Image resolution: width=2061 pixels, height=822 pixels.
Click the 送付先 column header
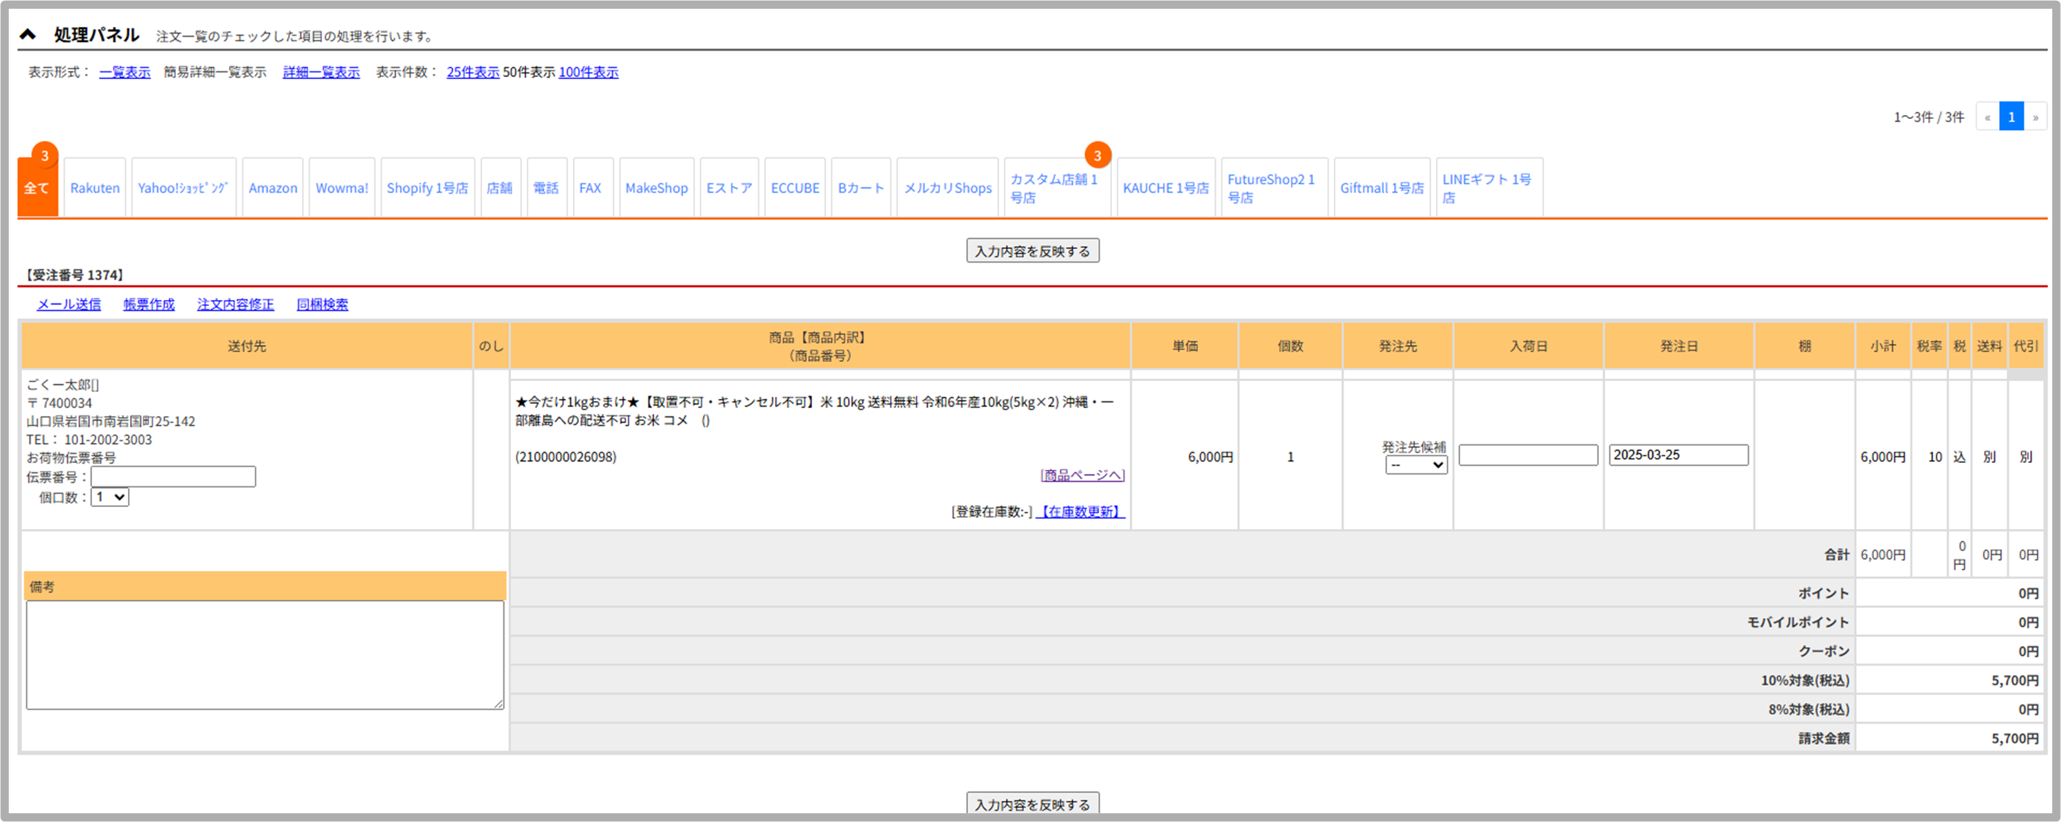click(246, 346)
